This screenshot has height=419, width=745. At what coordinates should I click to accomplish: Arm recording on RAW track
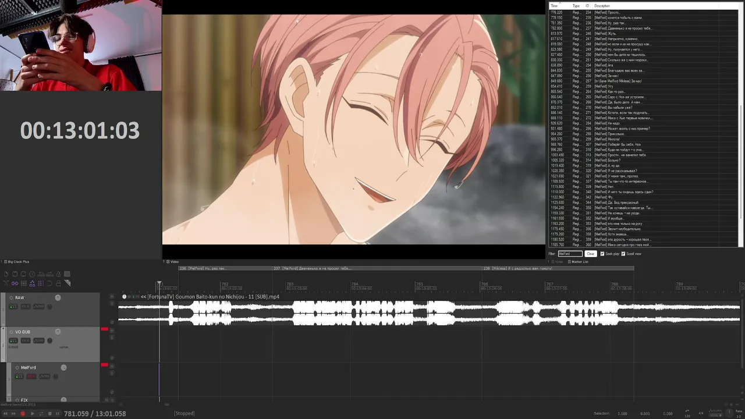click(11, 297)
